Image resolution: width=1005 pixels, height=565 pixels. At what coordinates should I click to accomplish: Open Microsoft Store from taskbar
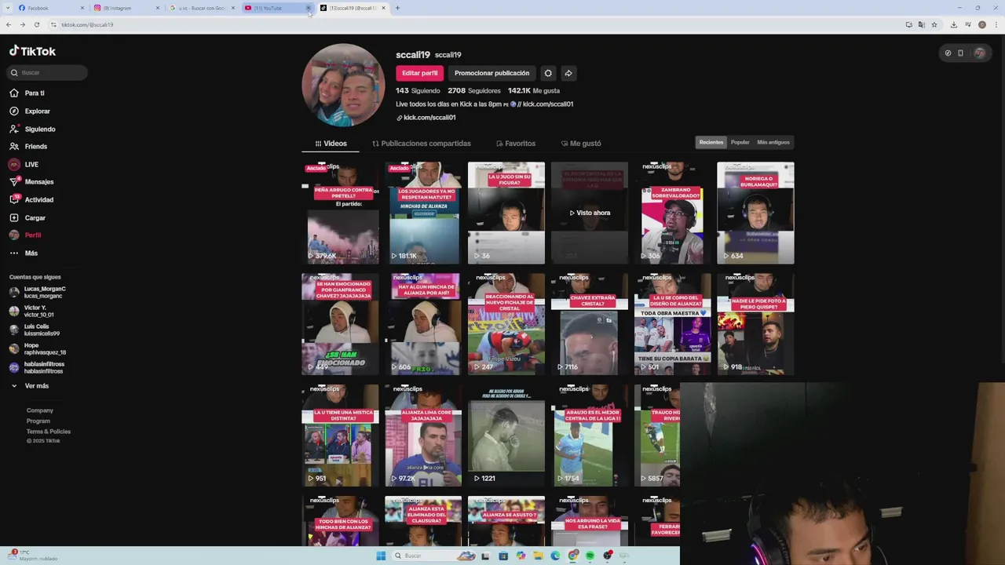(x=503, y=556)
